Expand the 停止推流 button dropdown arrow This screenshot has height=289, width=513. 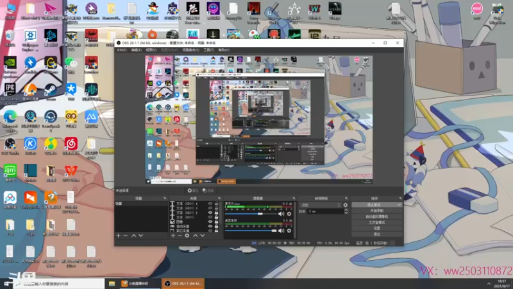pos(399,205)
